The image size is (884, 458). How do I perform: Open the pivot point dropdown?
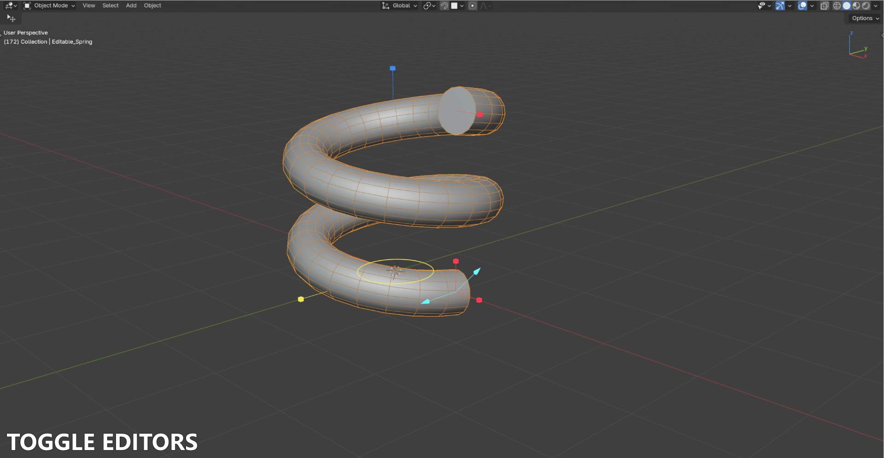(429, 6)
